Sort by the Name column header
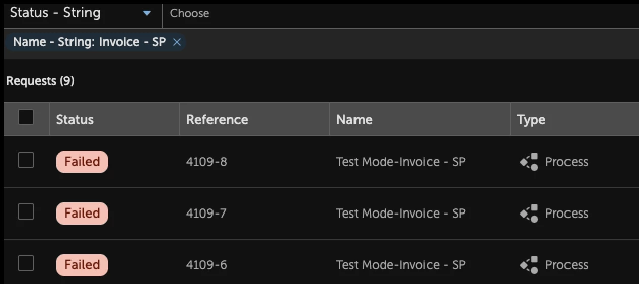Viewport: 639px width, 284px height. coord(354,120)
